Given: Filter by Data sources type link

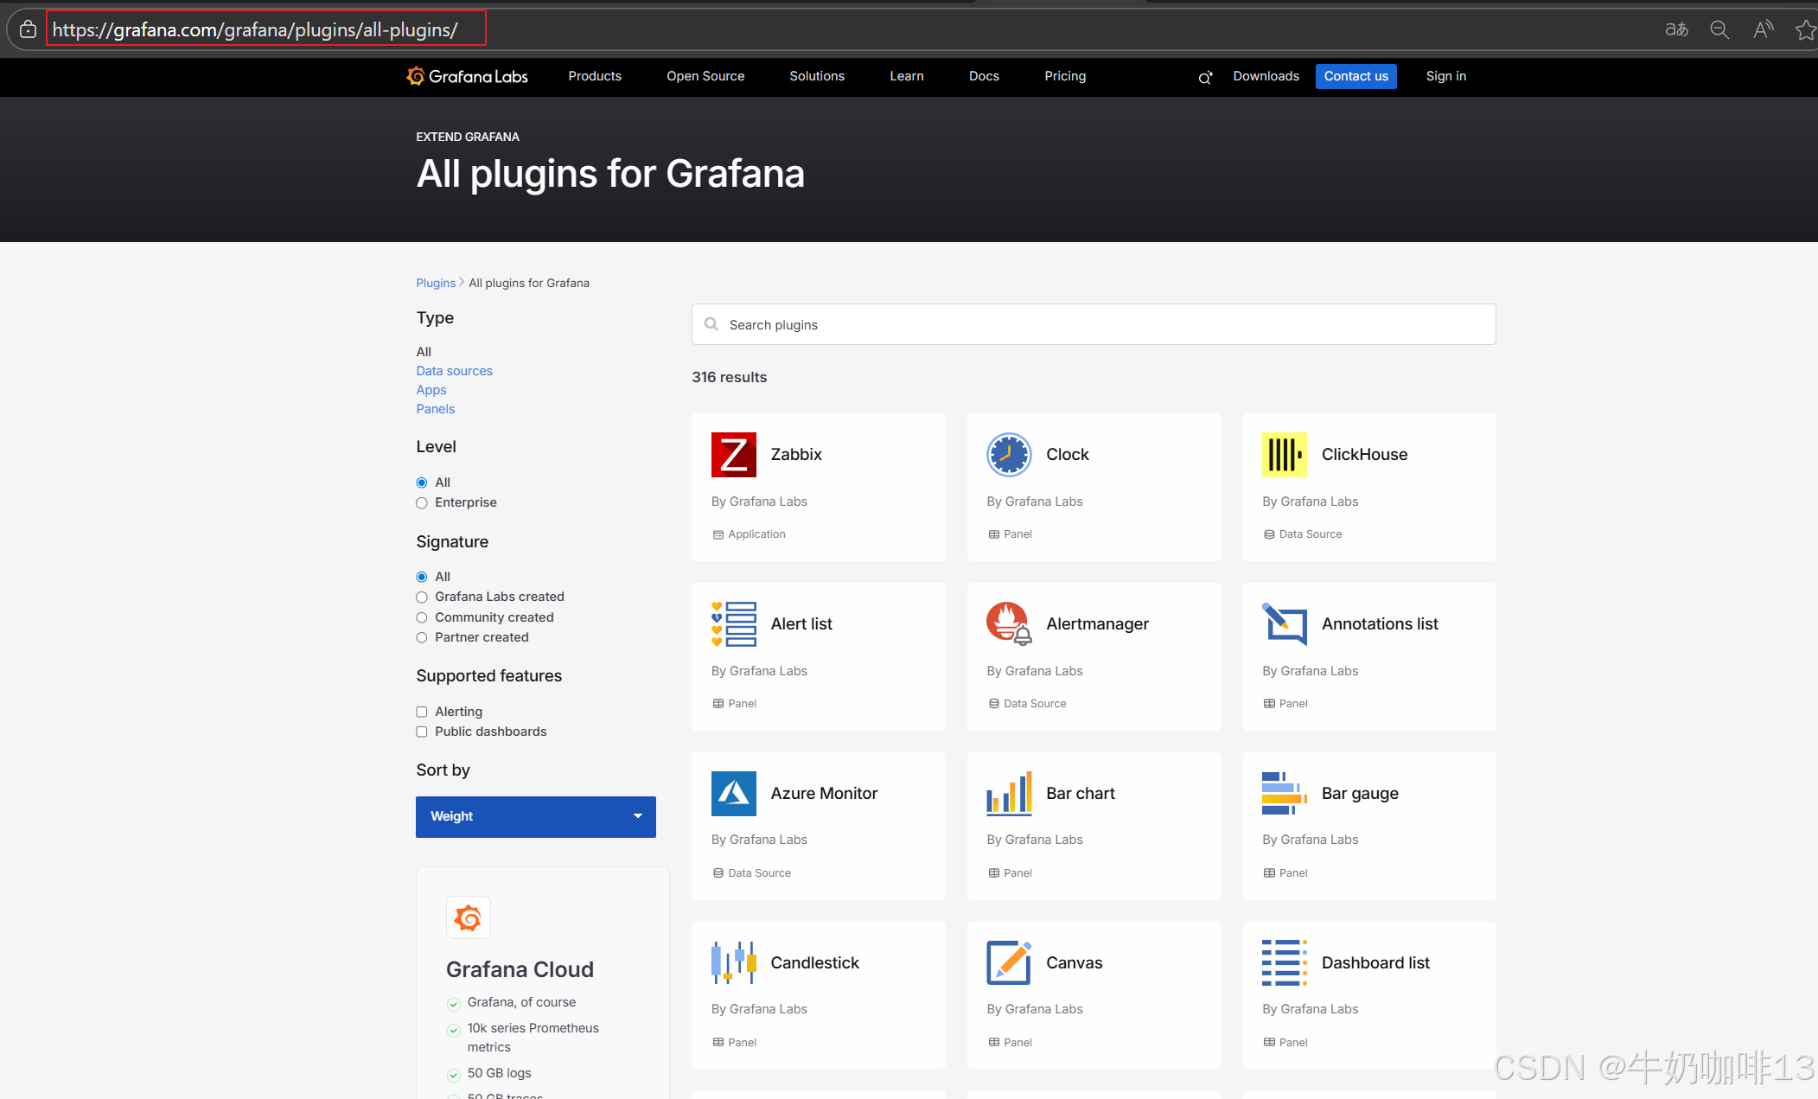Looking at the screenshot, I should pos(454,371).
